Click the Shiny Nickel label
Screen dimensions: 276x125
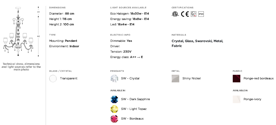click(191, 78)
